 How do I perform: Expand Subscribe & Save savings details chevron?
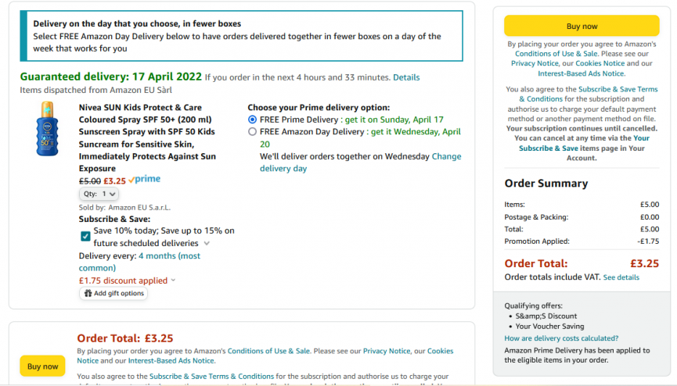pos(207,243)
